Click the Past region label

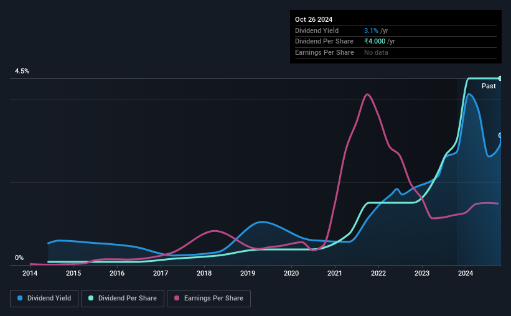[489, 86]
